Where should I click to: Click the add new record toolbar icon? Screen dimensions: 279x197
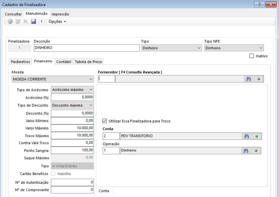pyautogui.click(x=10, y=22)
